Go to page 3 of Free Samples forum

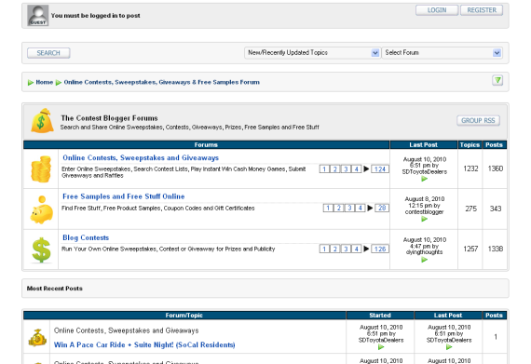[x=349, y=208]
